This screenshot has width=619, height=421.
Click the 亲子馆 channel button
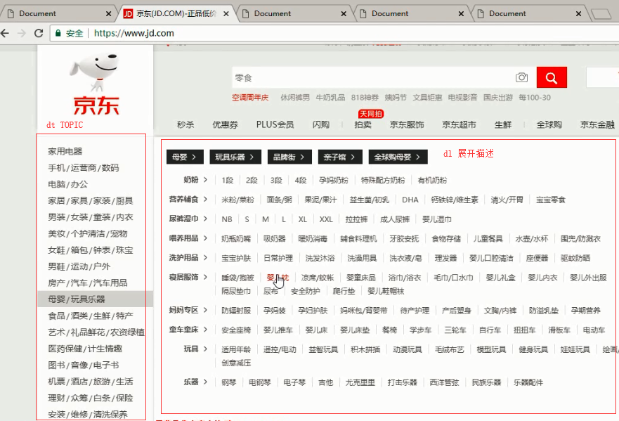pos(340,157)
